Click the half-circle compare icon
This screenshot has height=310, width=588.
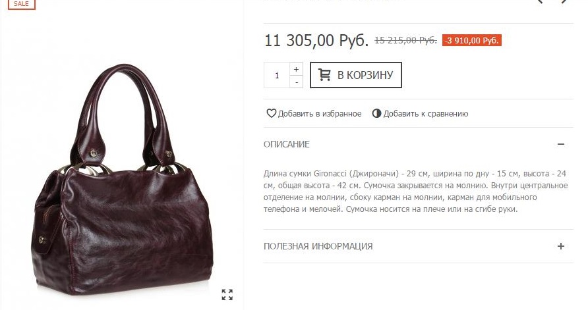(376, 113)
